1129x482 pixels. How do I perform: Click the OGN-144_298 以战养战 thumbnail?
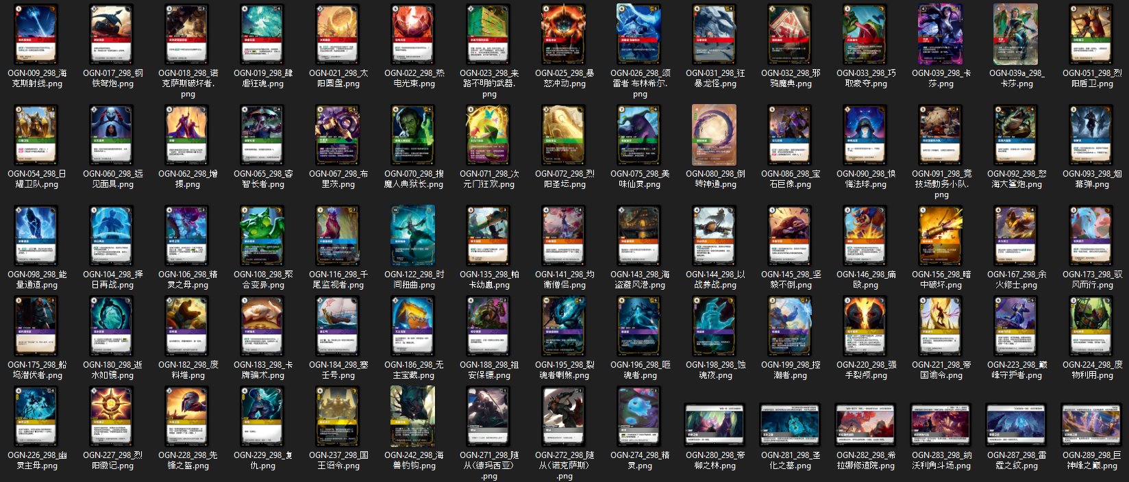(x=715, y=236)
